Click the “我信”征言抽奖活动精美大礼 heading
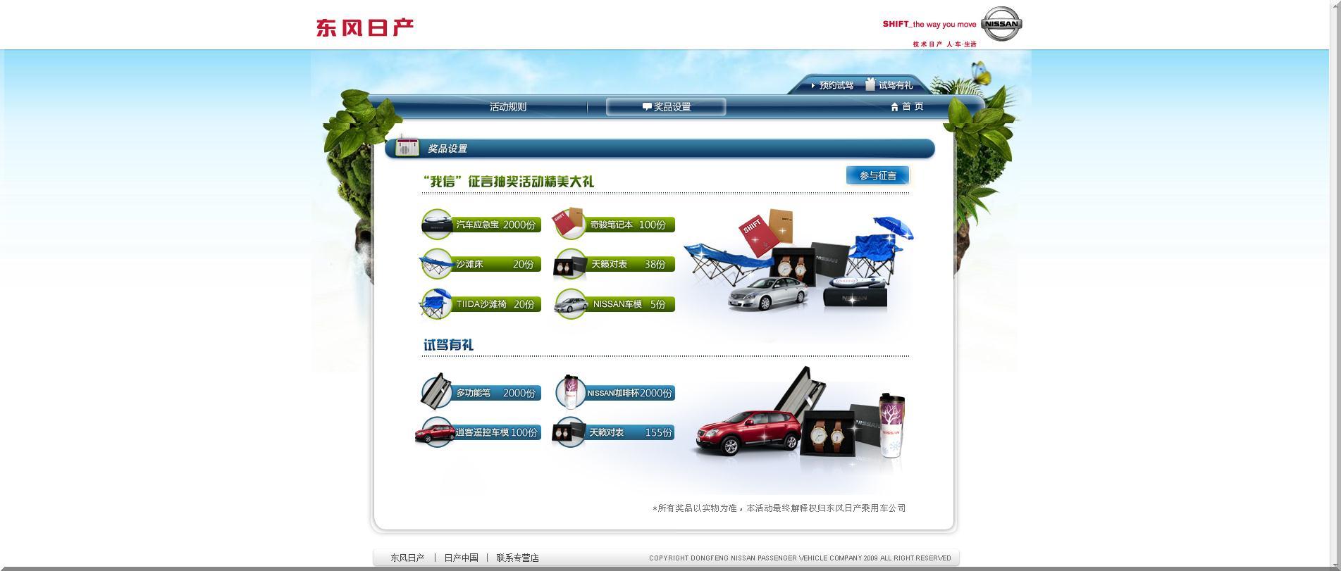This screenshot has width=1341, height=571. [508, 181]
